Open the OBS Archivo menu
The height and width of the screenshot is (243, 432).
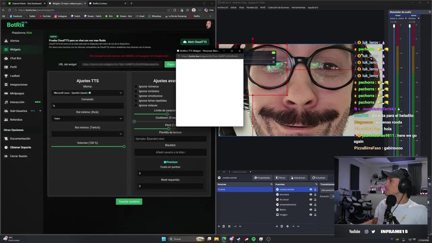[x=223, y=7]
